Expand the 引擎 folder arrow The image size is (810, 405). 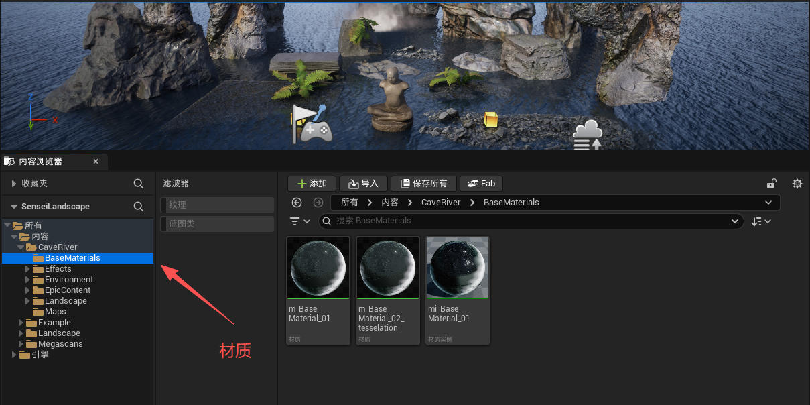coord(14,355)
